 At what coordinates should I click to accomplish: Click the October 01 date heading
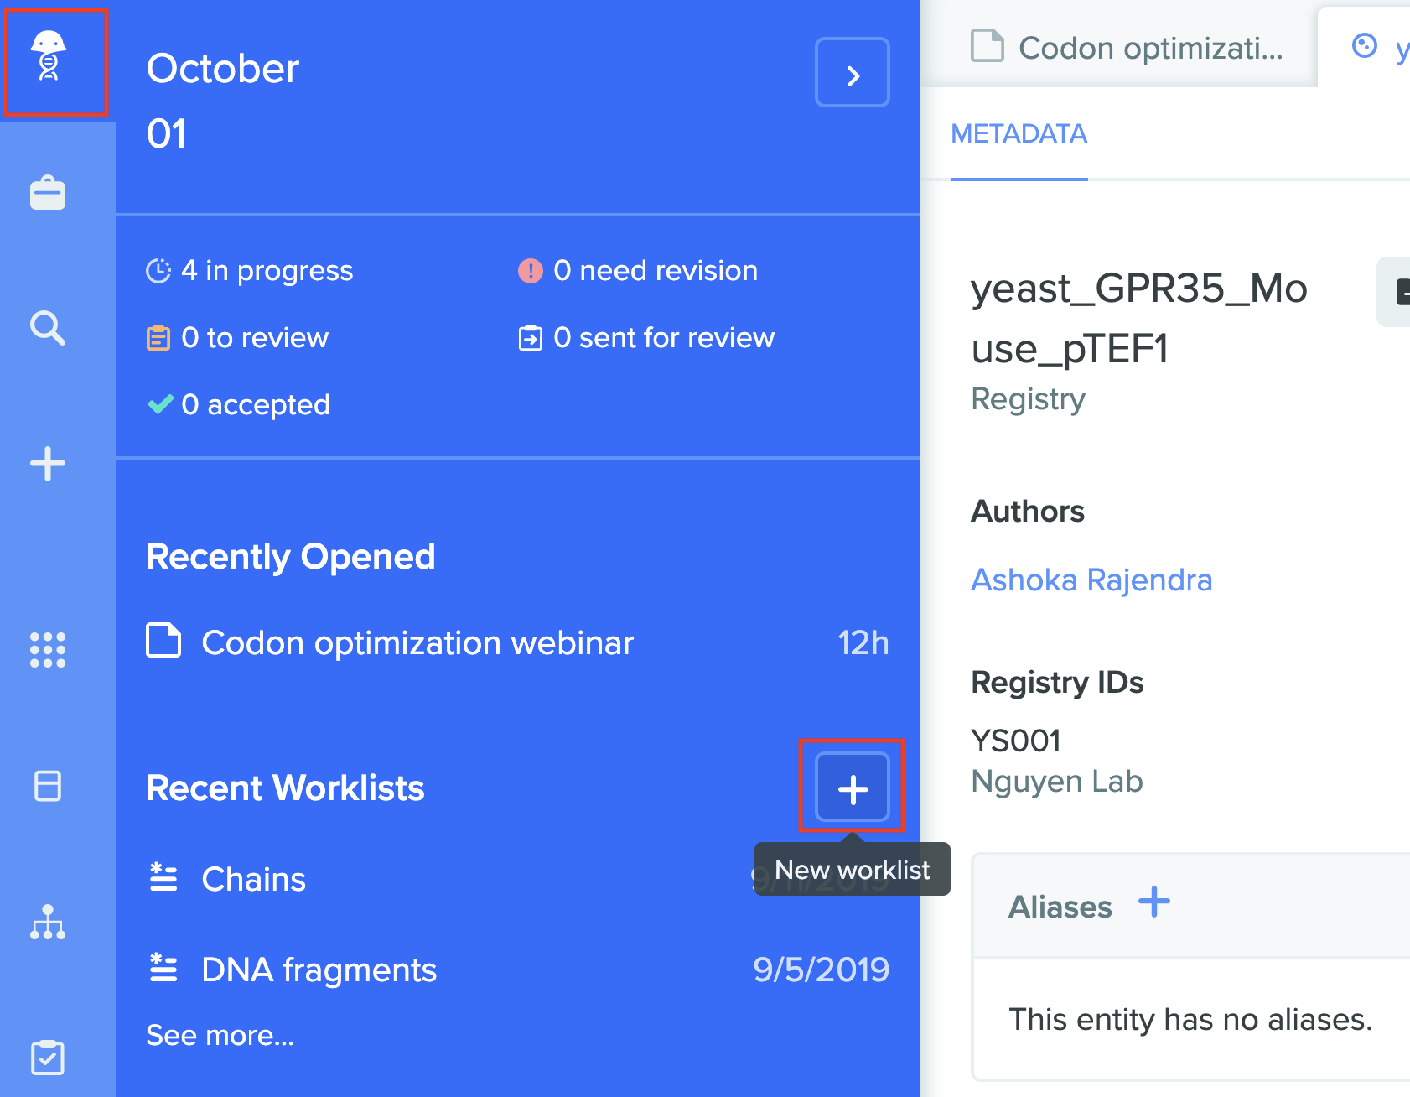coord(223,101)
